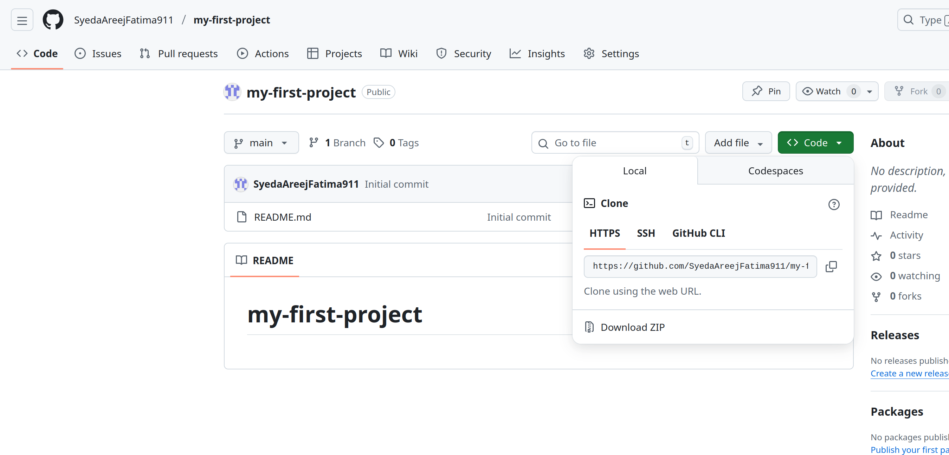Open the 0 watching link

915,276
